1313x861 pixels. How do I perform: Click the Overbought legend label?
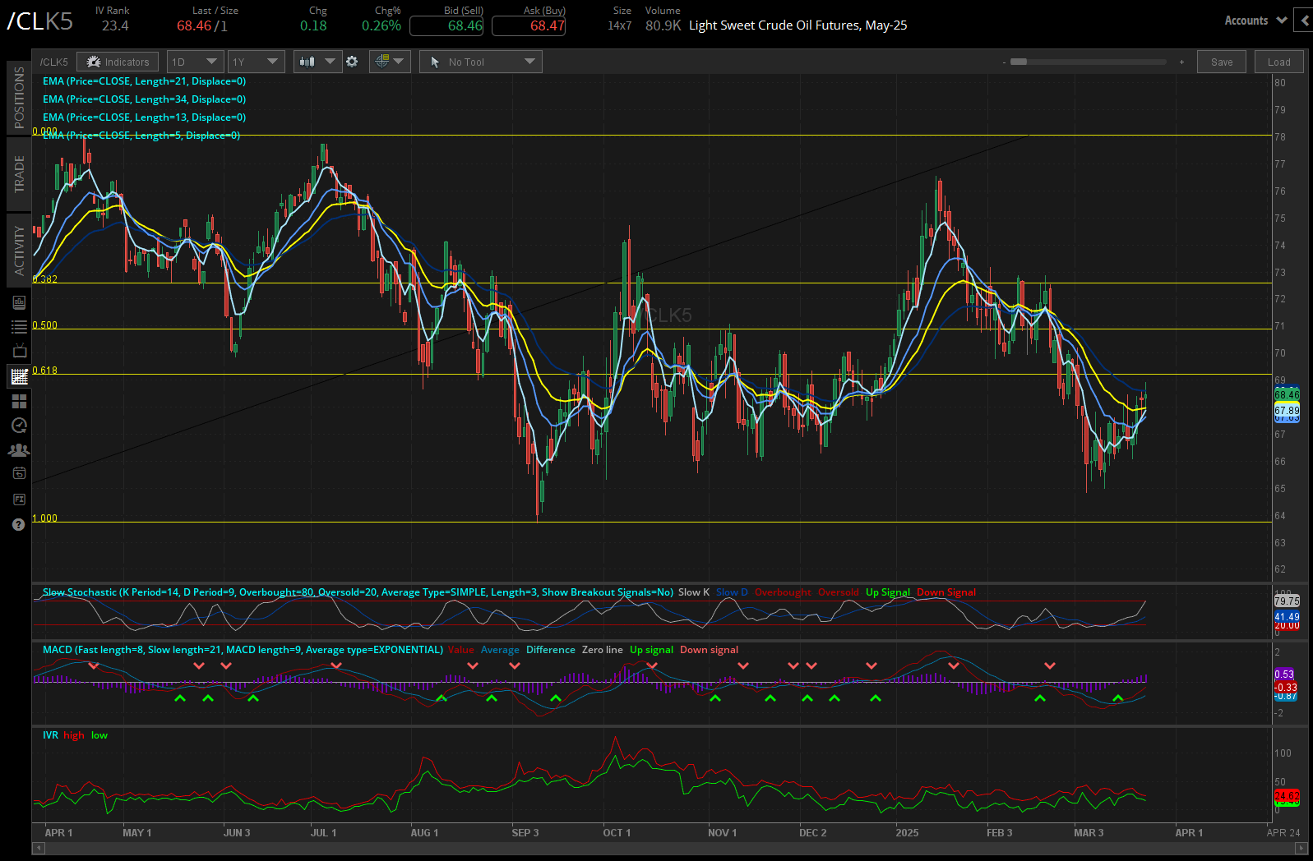[783, 592]
